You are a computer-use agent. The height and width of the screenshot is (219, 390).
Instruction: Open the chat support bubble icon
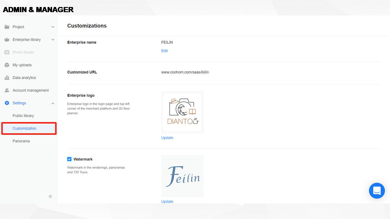(377, 191)
